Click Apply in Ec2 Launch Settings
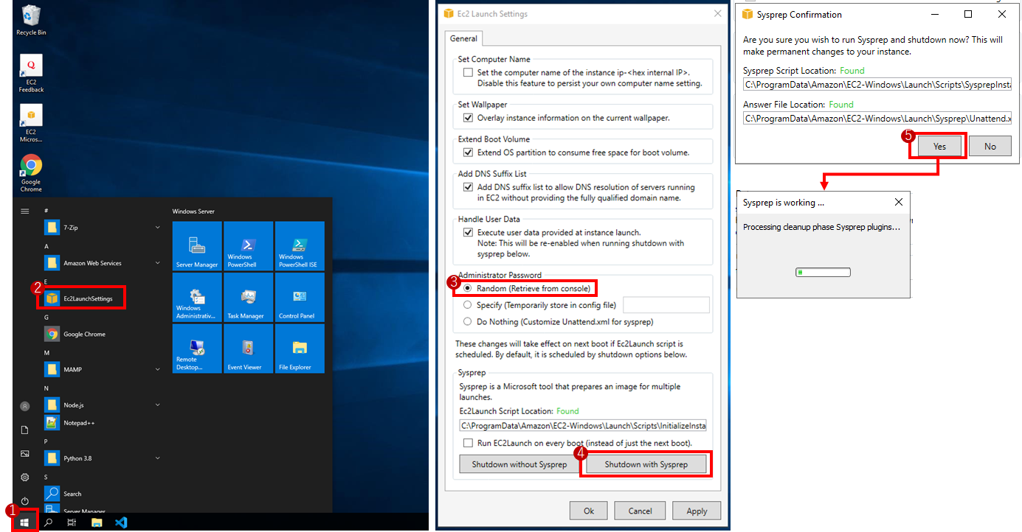Screen dimensions: 1022x532 [x=697, y=511]
